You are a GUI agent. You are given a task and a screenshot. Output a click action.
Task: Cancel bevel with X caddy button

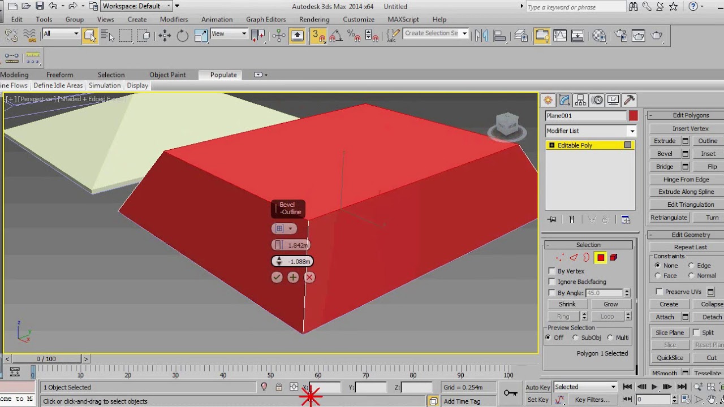pos(309,278)
